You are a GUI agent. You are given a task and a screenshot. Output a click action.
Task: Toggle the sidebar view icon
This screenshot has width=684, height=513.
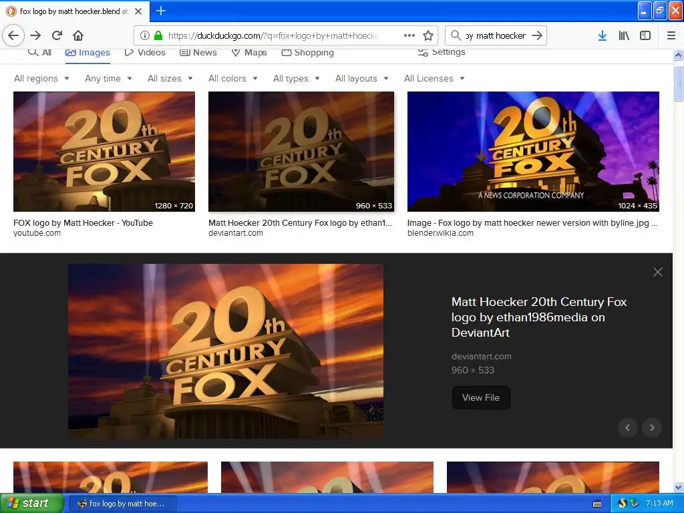[645, 35]
